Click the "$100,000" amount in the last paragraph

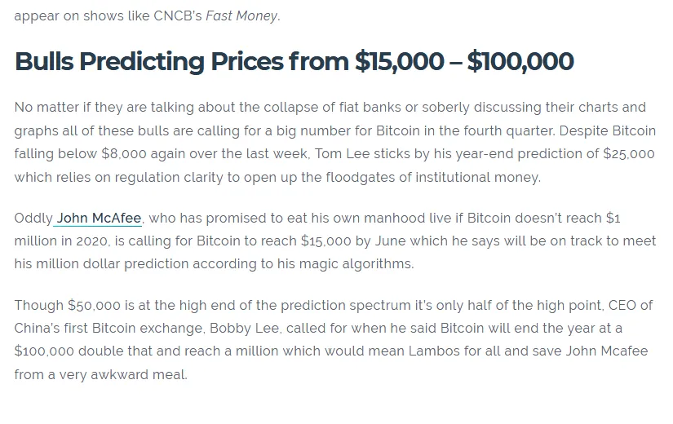[x=44, y=351]
